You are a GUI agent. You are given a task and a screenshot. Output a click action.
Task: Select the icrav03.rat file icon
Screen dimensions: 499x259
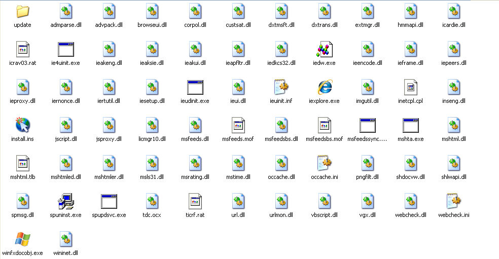tap(23, 49)
